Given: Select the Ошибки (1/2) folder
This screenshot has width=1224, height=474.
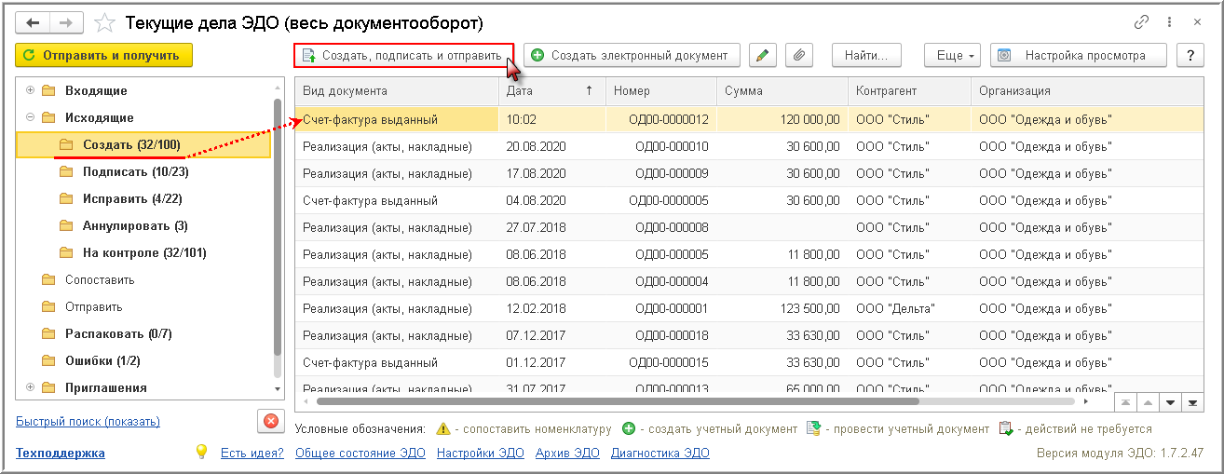Looking at the screenshot, I should point(102,360).
